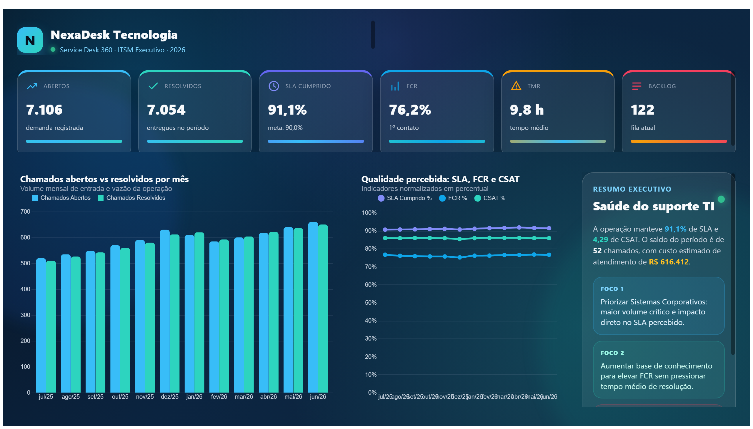Click the jun/26 SLA Cumprido data point

(x=549, y=228)
